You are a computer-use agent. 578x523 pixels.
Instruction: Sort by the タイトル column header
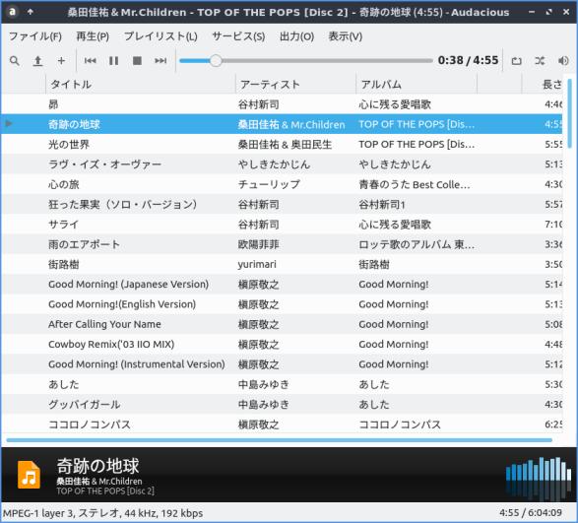tap(141, 85)
